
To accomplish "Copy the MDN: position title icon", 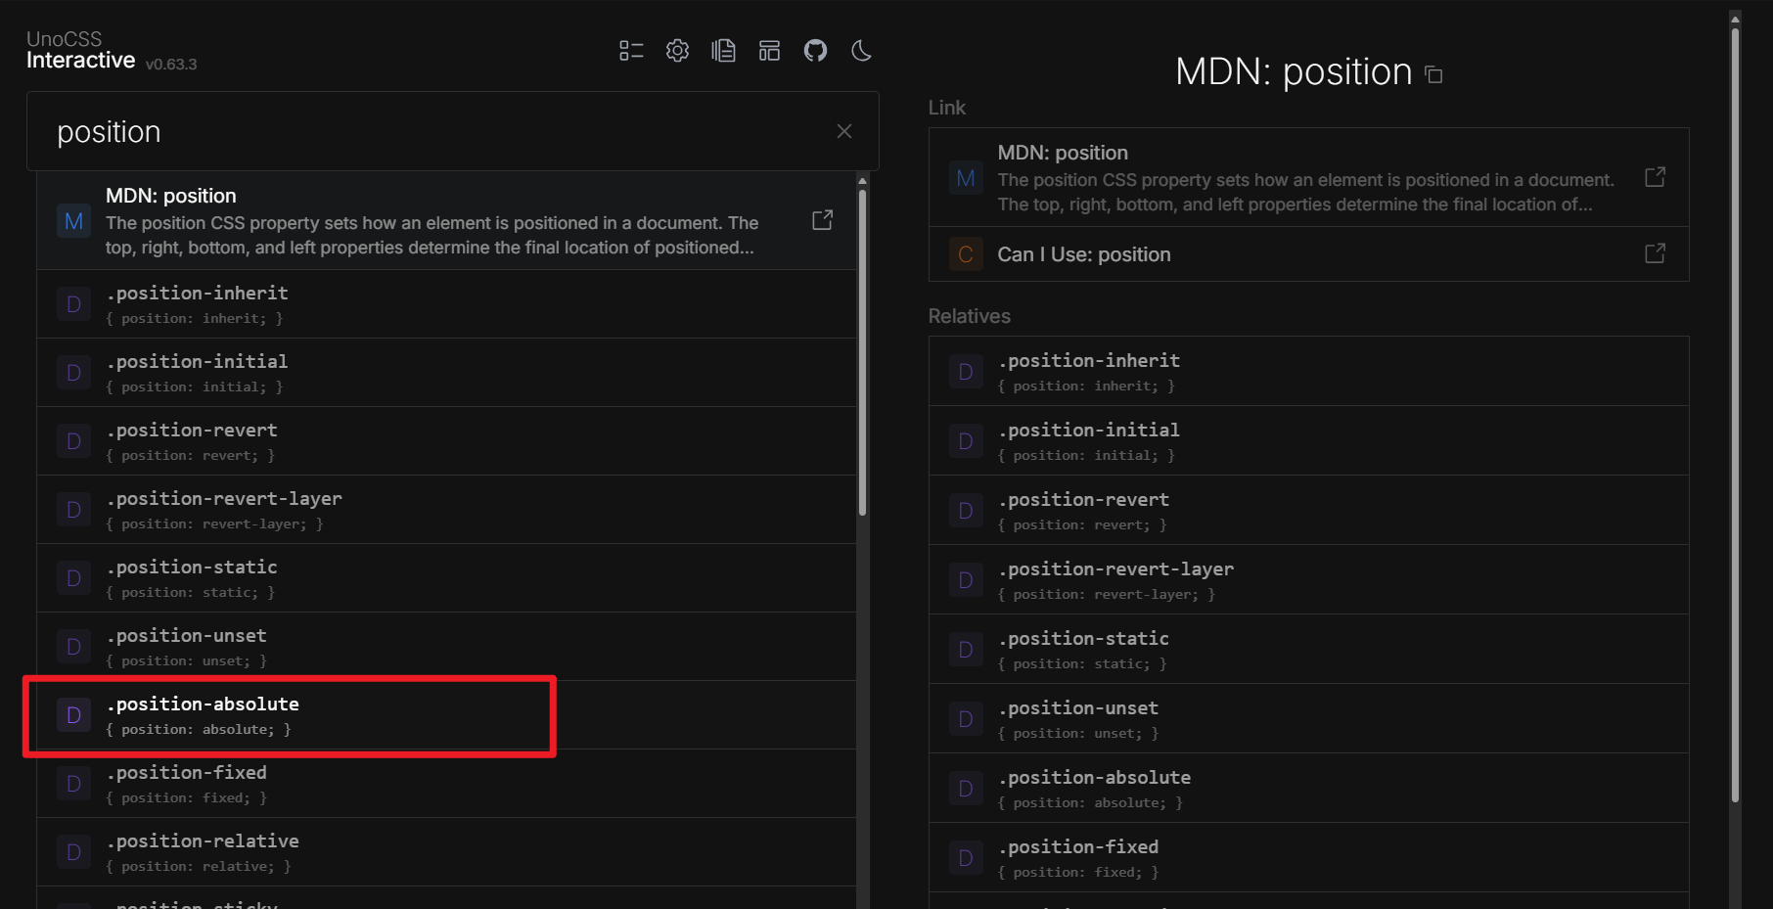I will pyautogui.click(x=1434, y=74).
